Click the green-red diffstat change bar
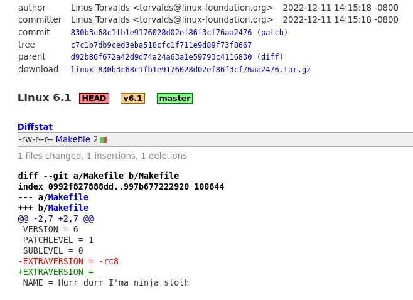 coord(104,139)
